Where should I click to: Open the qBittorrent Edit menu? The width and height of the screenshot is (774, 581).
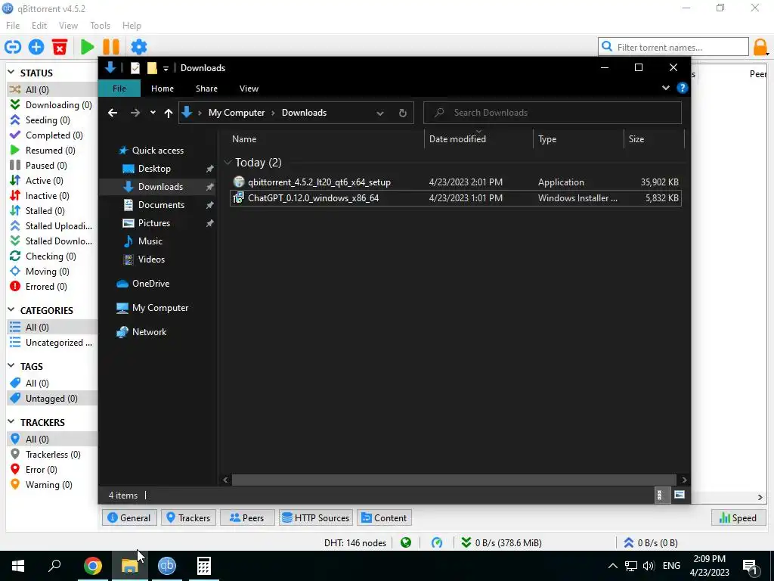(x=39, y=25)
